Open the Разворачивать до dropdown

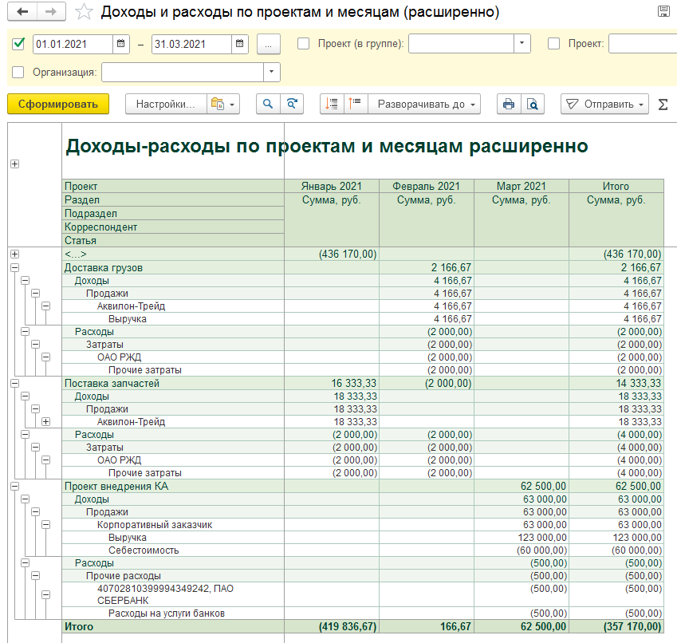click(x=424, y=104)
